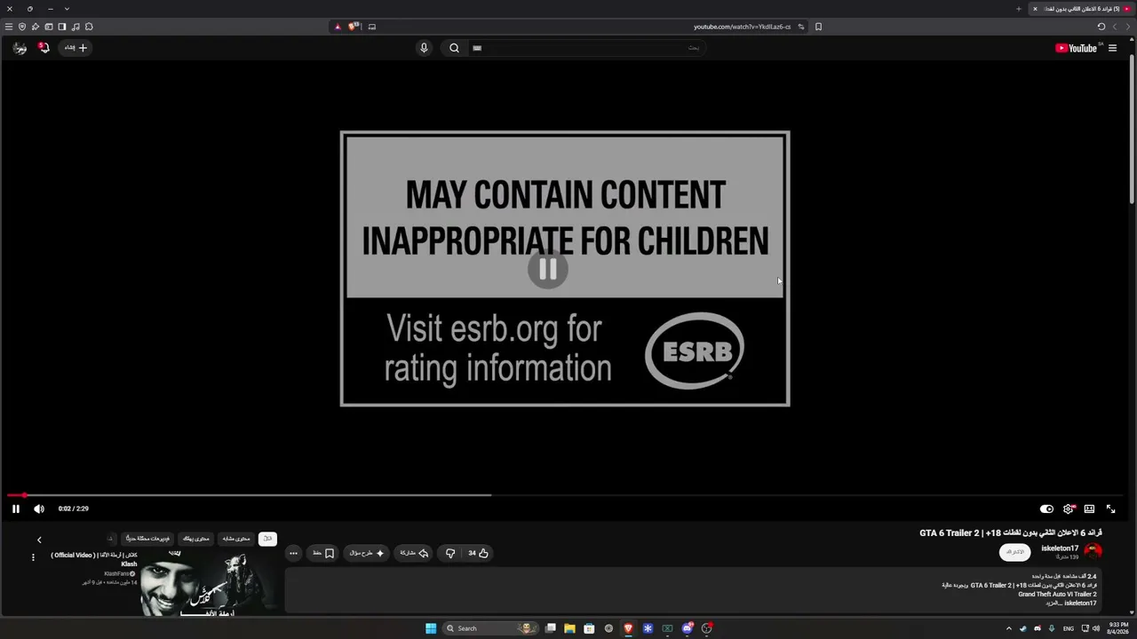Open the player settings gear

pos(1069,509)
